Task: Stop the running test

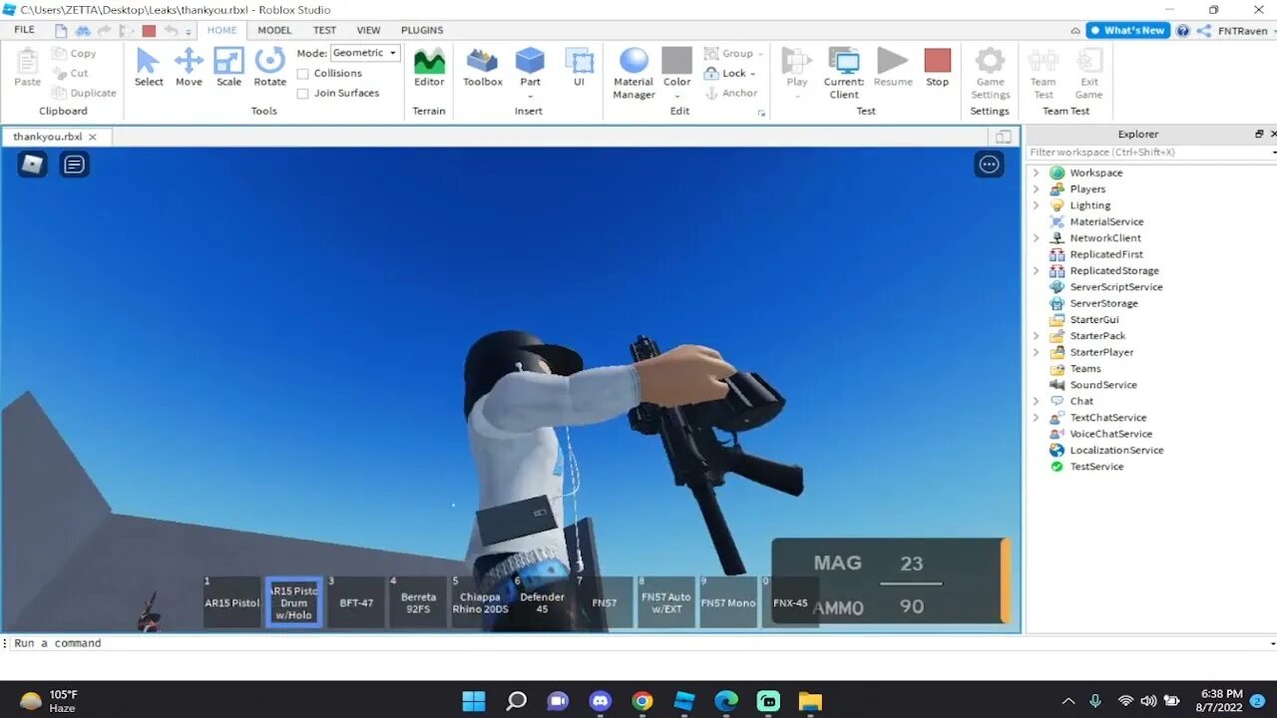Action: tap(937, 67)
